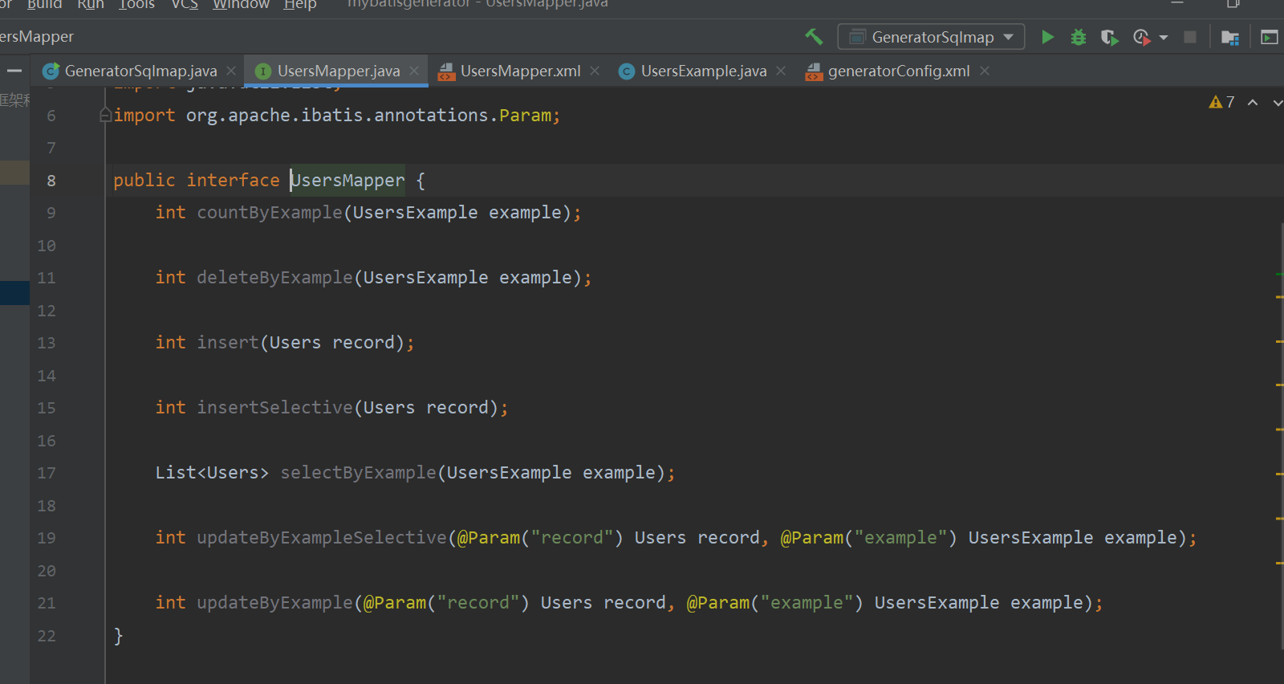Click the gray Stop button
This screenshot has height=684, width=1284.
(1190, 37)
